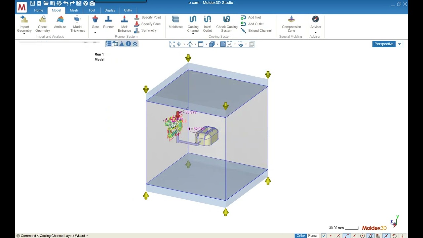Click the cone icon in panel toolbar
This screenshot has height=238, width=423.
(122, 44)
